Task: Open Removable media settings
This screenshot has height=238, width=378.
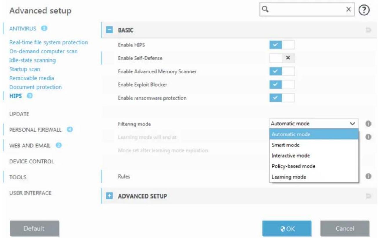Action: point(32,78)
